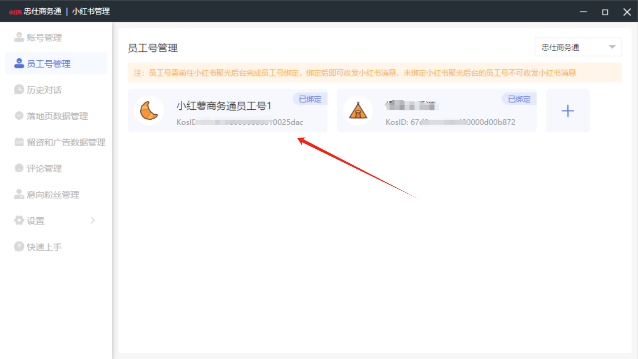Click KosID ending 0025dac
This screenshot has width=638, height=359.
click(x=240, y=122)
